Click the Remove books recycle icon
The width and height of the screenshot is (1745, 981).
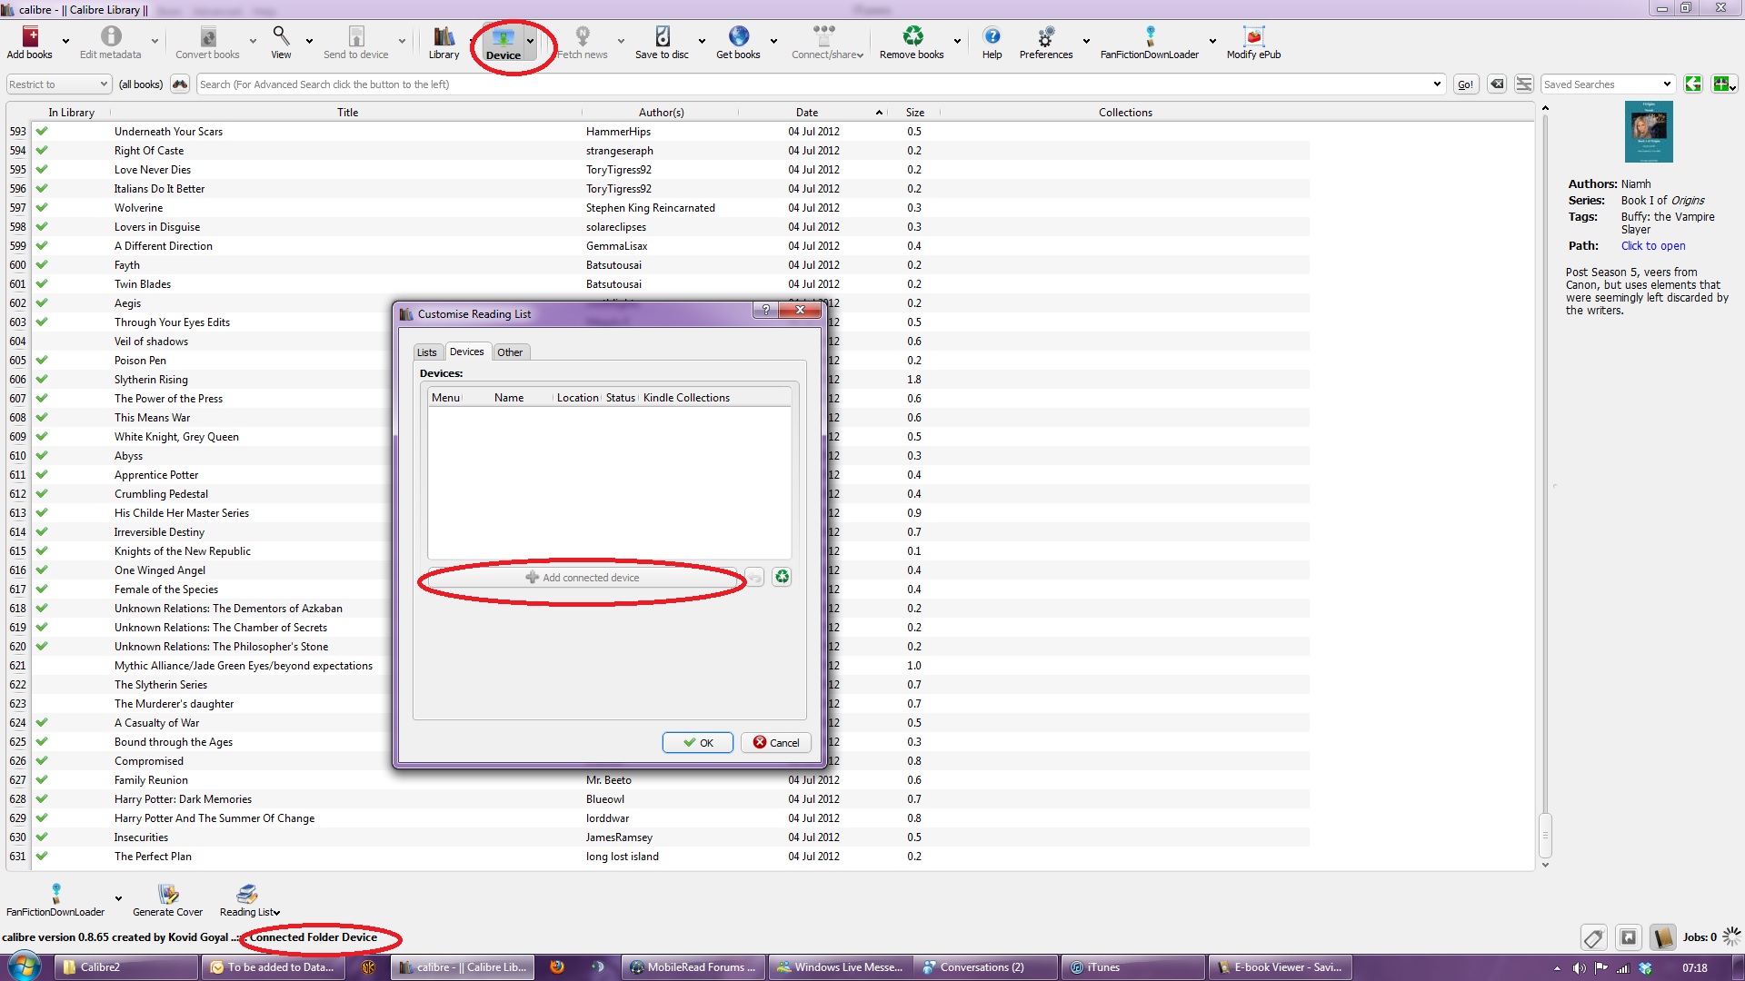912,37
